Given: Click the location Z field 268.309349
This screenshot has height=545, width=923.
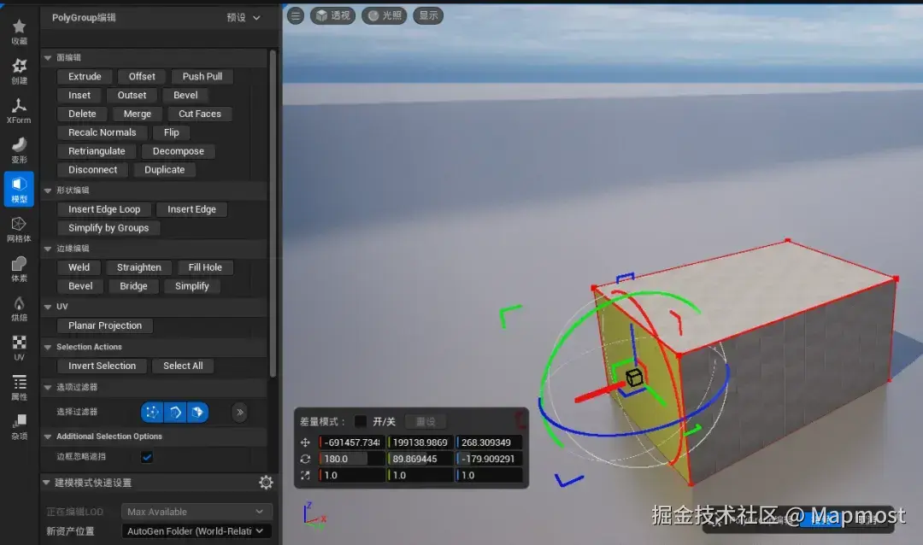Looking at the screenshot, I should [489, 442].
